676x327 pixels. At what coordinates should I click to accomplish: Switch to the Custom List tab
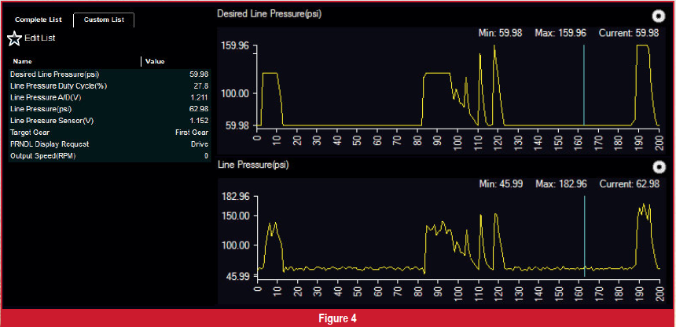pos(104,20)
